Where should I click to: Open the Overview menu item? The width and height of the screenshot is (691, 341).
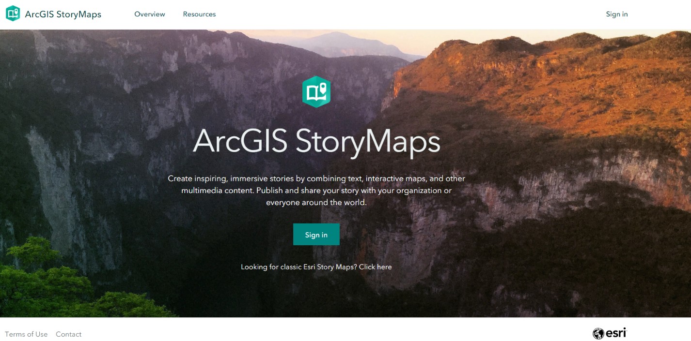coord(150,14)
